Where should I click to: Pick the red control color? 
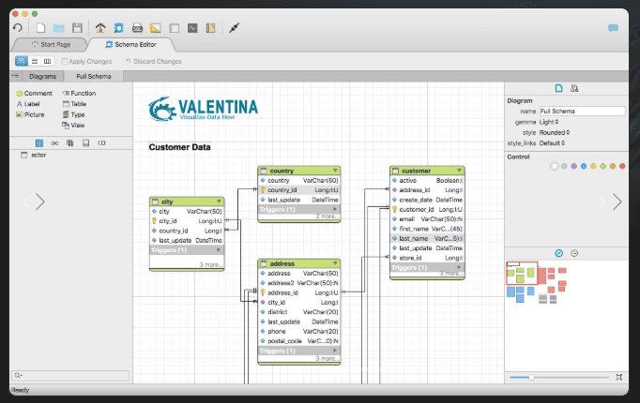(x=622, y=166)
